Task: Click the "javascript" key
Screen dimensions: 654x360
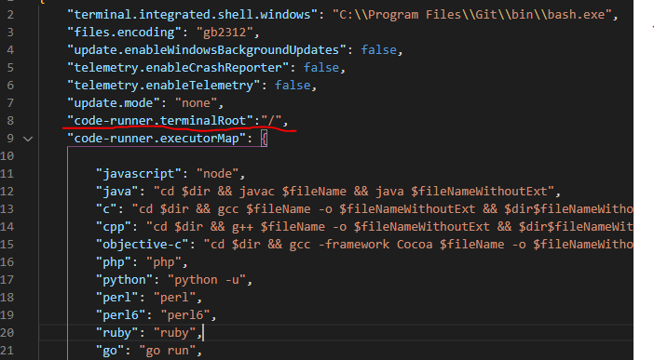Action: [139, 174]
